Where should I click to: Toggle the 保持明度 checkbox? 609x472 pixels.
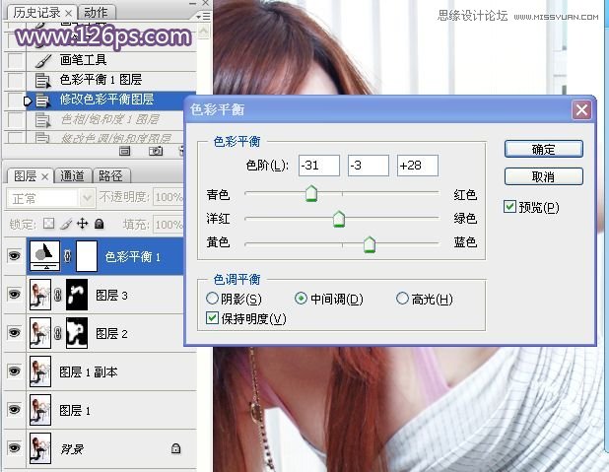coord(212,318)
